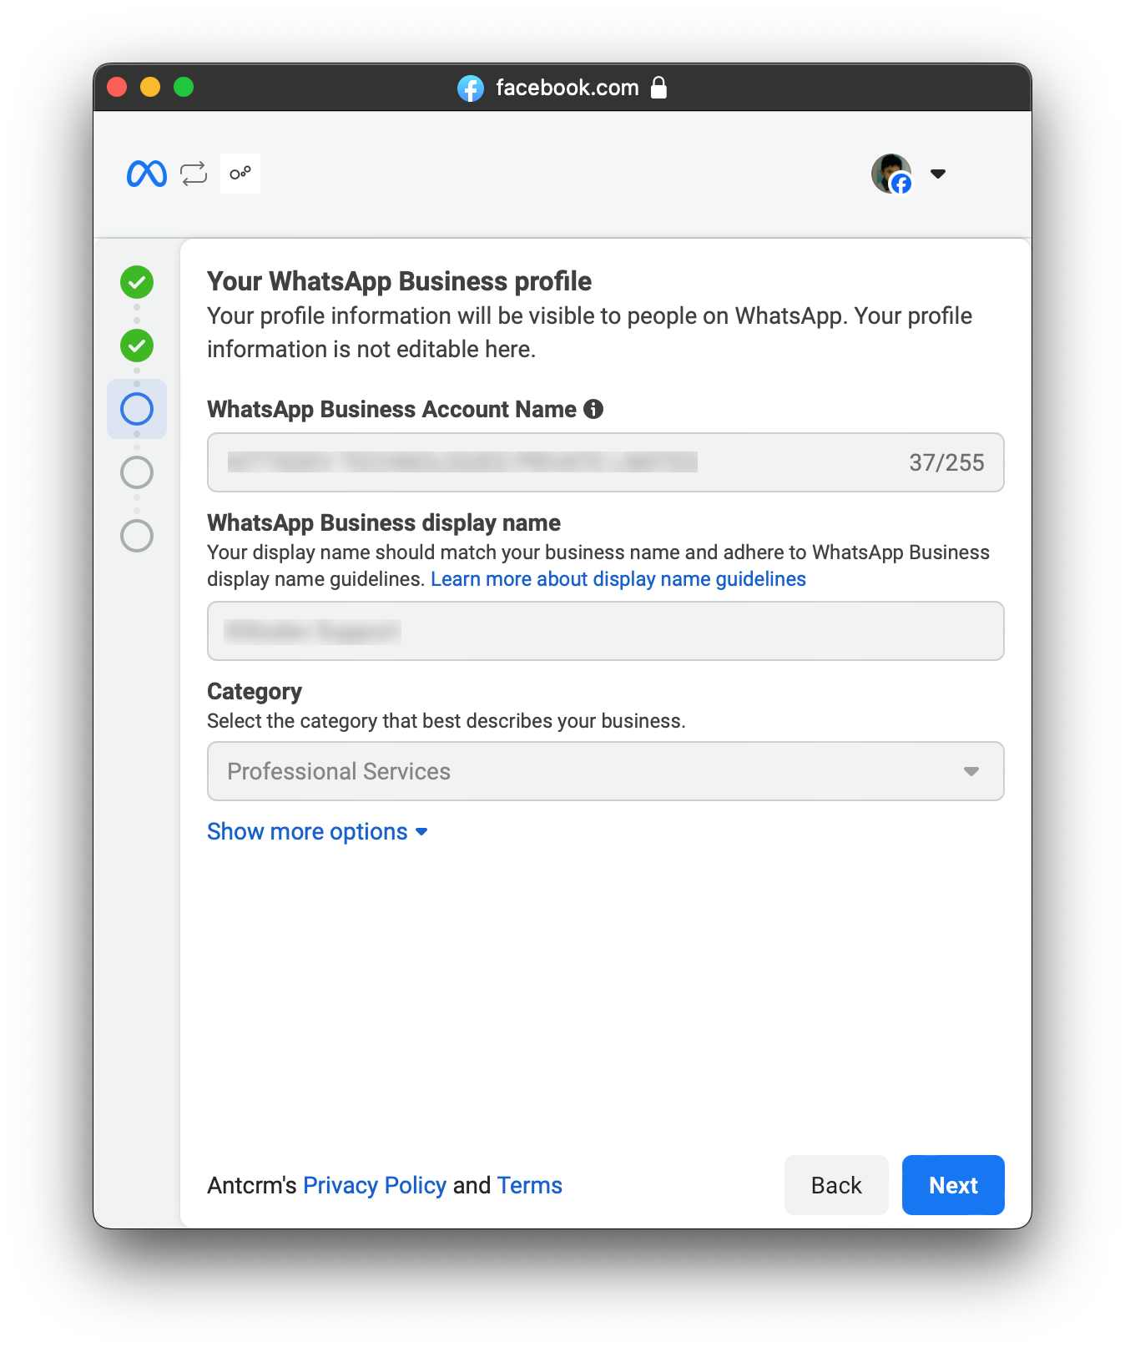Select the current third step circle
The image size is (1125, 1352).
click(137, 409)
